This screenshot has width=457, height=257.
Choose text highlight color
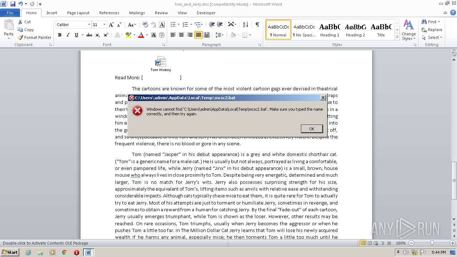[x=129, y=35]
